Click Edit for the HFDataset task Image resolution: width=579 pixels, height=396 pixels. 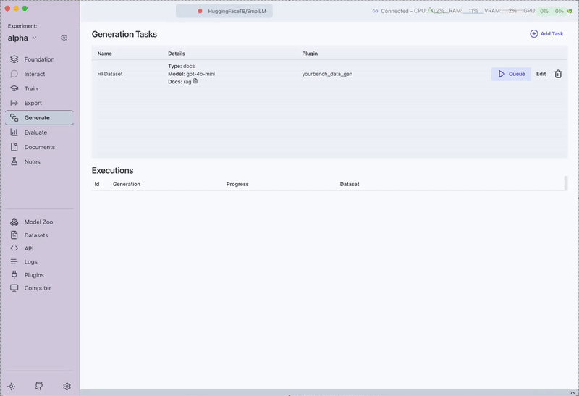(541, 74)
